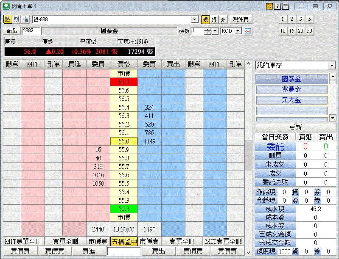
Task: Open the 我的庫存 inventory dropdown
Action: point(331,66)
